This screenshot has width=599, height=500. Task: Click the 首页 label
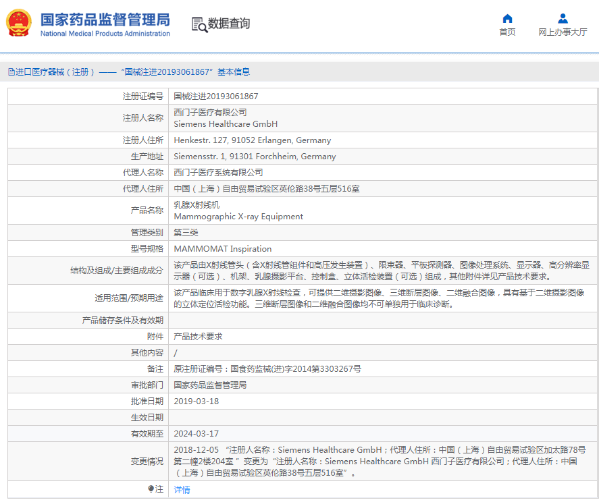pos(507,32)
